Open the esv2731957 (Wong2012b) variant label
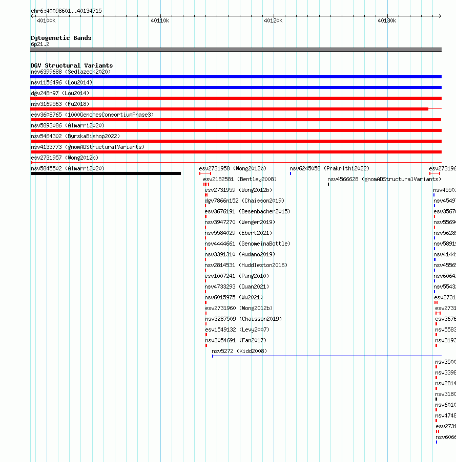Screen dimensions: 456x462 (65, 158)
